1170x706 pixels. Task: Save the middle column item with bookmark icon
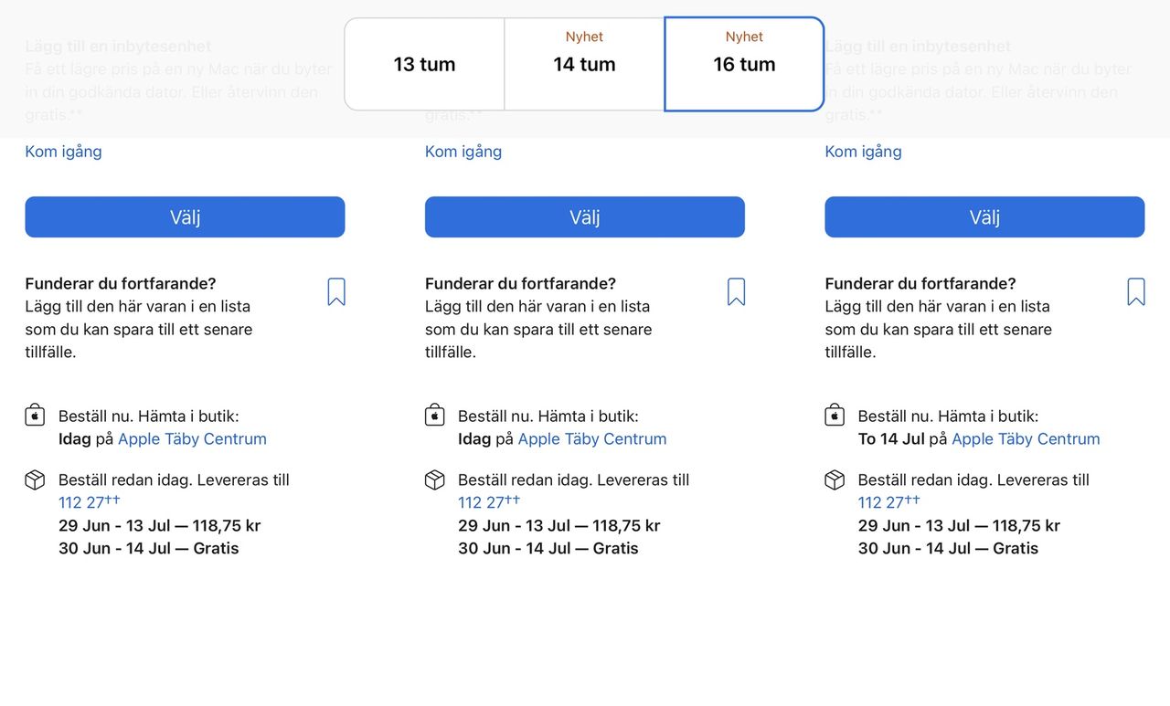pos(736,292)
